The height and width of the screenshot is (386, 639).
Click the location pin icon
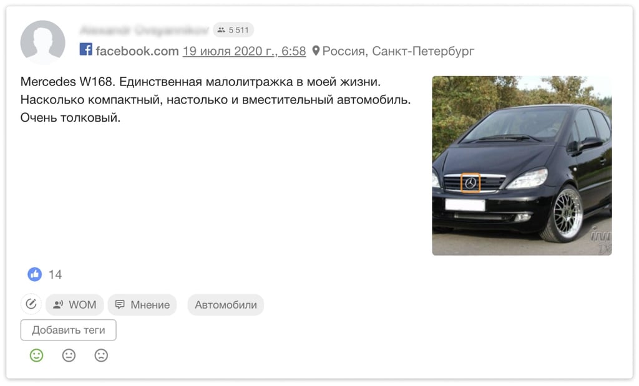coord(316,51)
